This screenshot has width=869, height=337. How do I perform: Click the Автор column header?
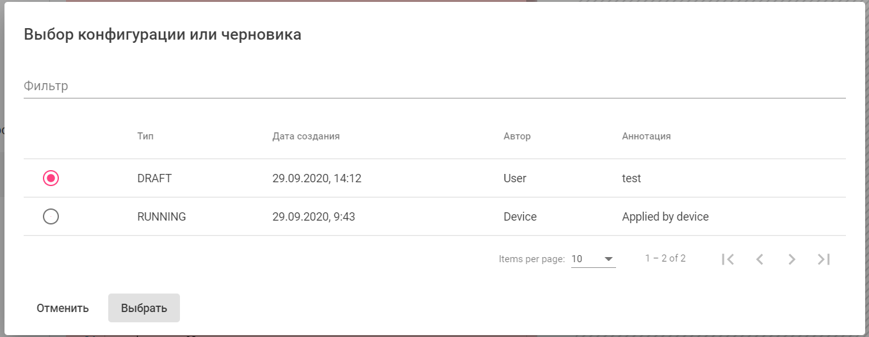pyautogui.click(x=517, y=136)
